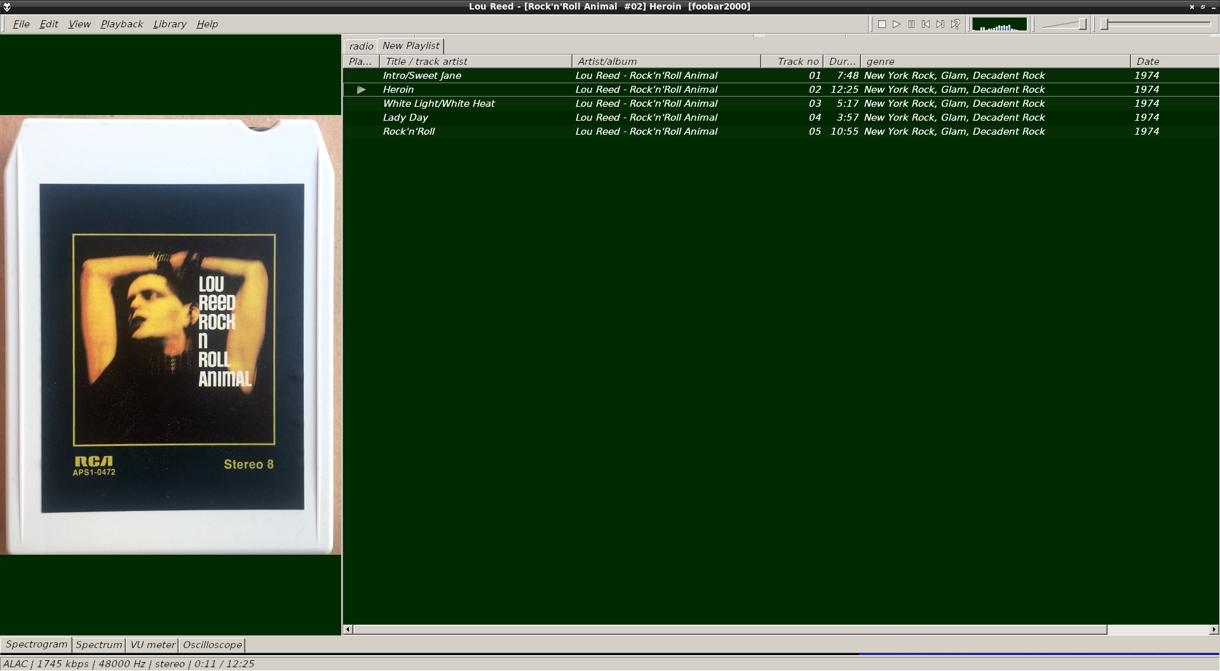Stop playback with the Stop button
1220x671 pixels.
(x=882, y=24)
